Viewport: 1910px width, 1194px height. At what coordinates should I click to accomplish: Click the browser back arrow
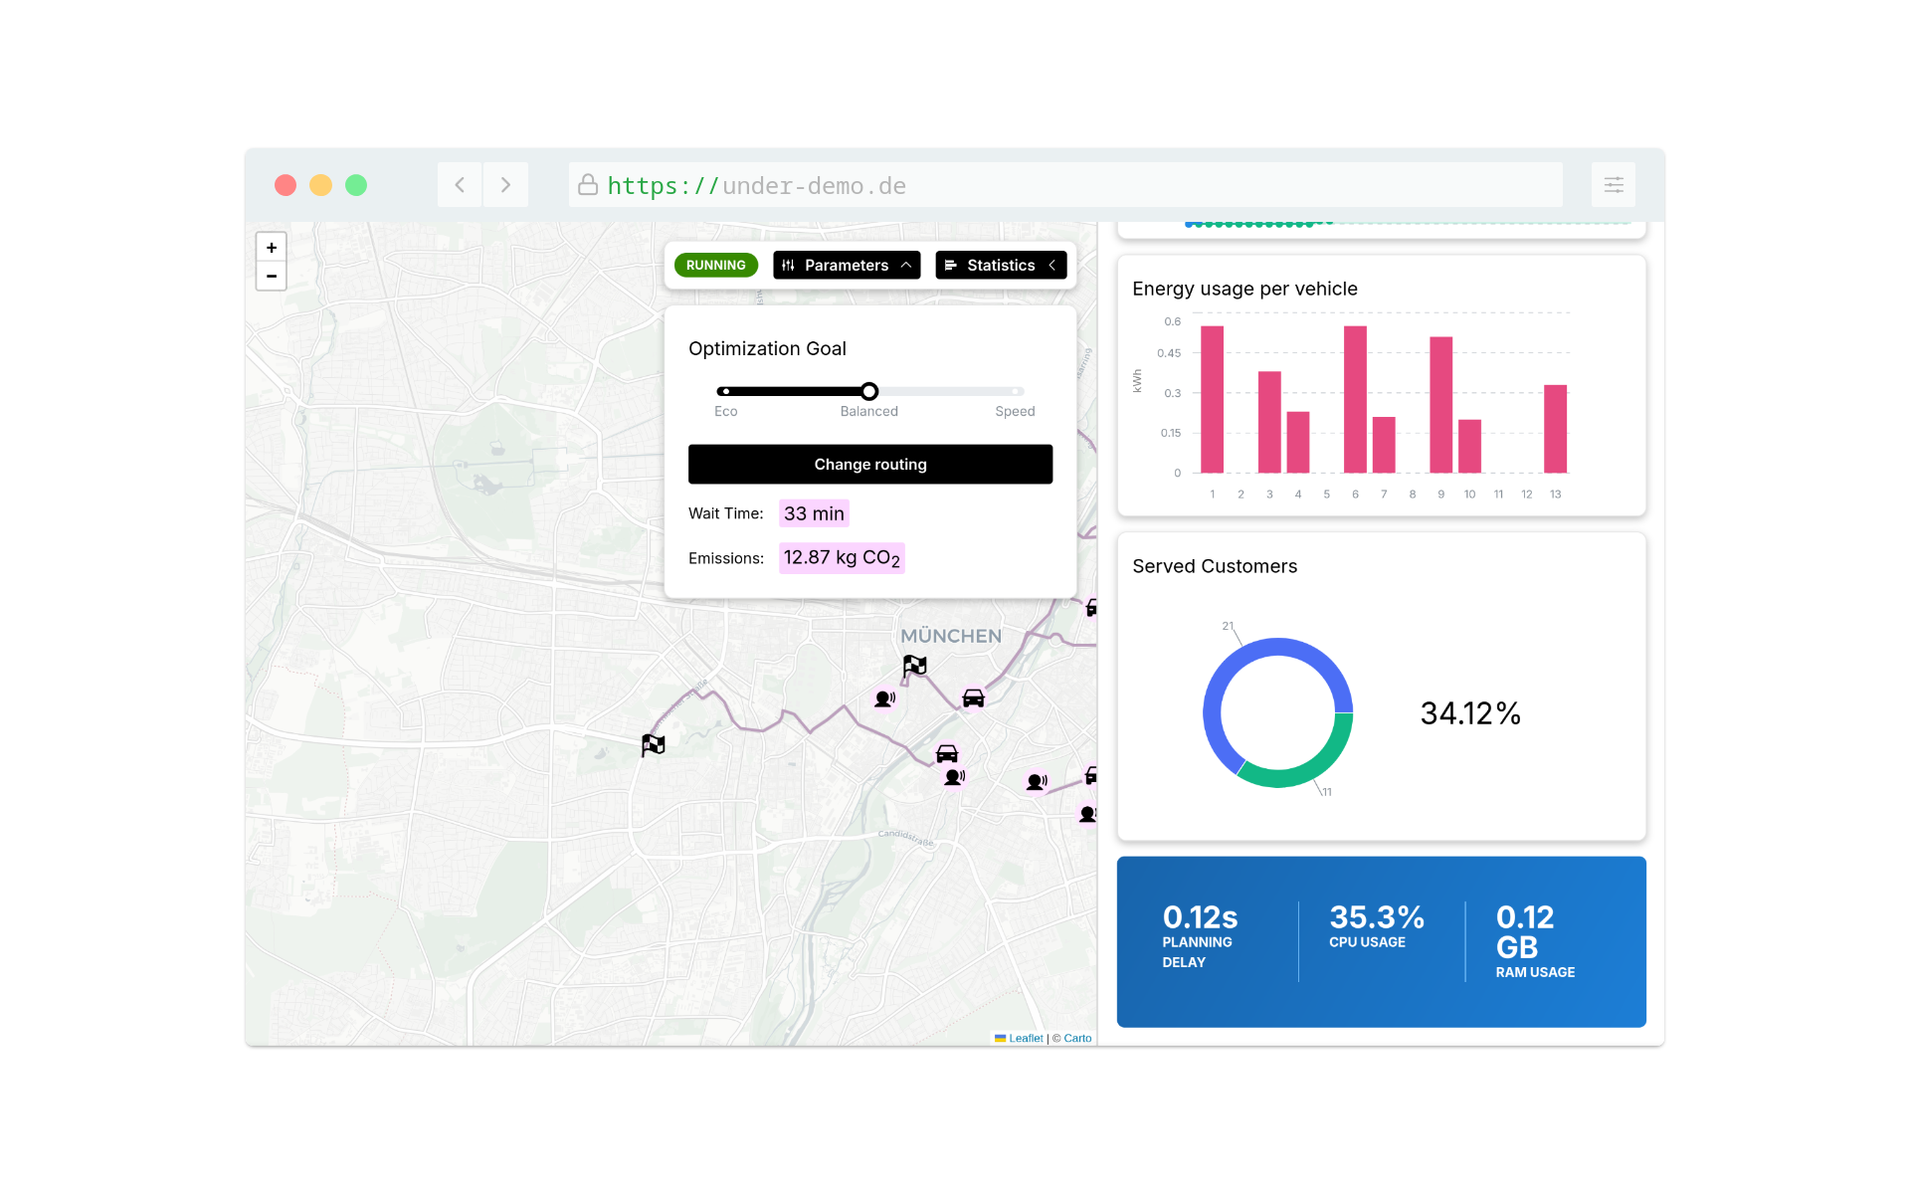point(460,185)
